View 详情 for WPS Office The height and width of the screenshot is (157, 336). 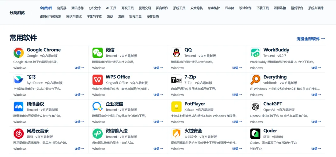(x=158, y=95)
